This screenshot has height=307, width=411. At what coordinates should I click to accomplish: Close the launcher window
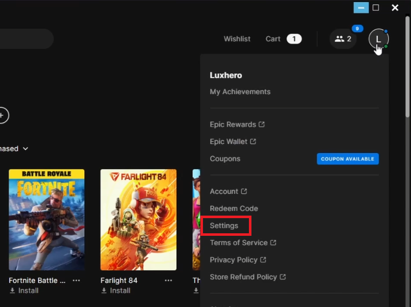395,8
